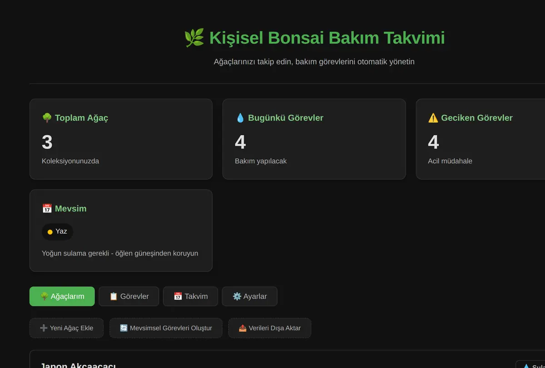Click the tree icon beside Toplam Ağaç

(x=47, y=118)
